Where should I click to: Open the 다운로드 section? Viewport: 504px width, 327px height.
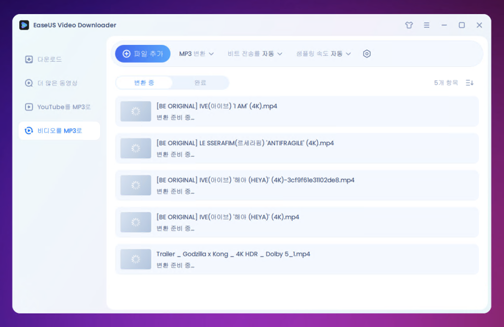tap(59, 59)
